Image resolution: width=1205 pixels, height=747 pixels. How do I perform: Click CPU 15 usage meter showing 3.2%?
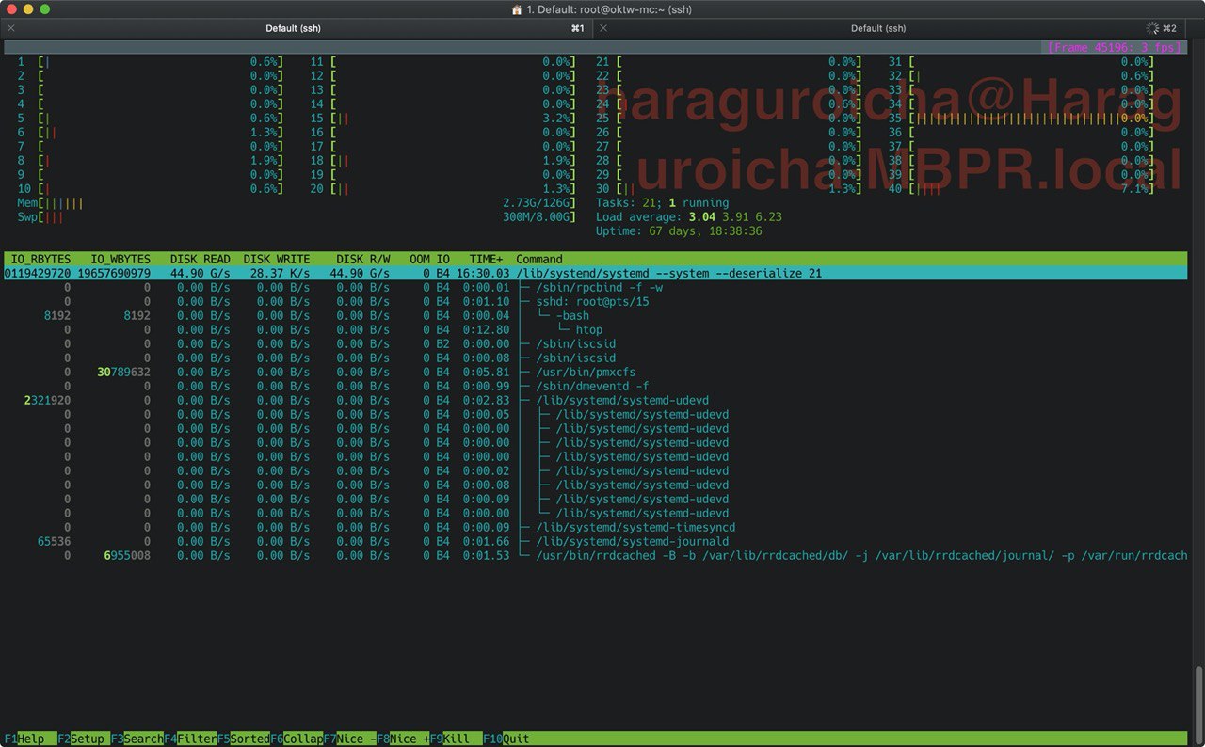click(x=442, y=118)
